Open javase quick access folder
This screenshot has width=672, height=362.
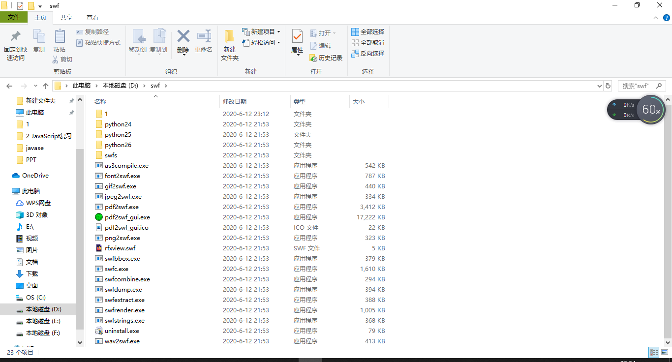[35, 148]
